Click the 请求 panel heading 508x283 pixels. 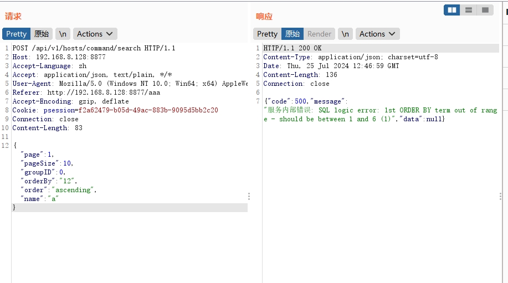tap(13, 17)
